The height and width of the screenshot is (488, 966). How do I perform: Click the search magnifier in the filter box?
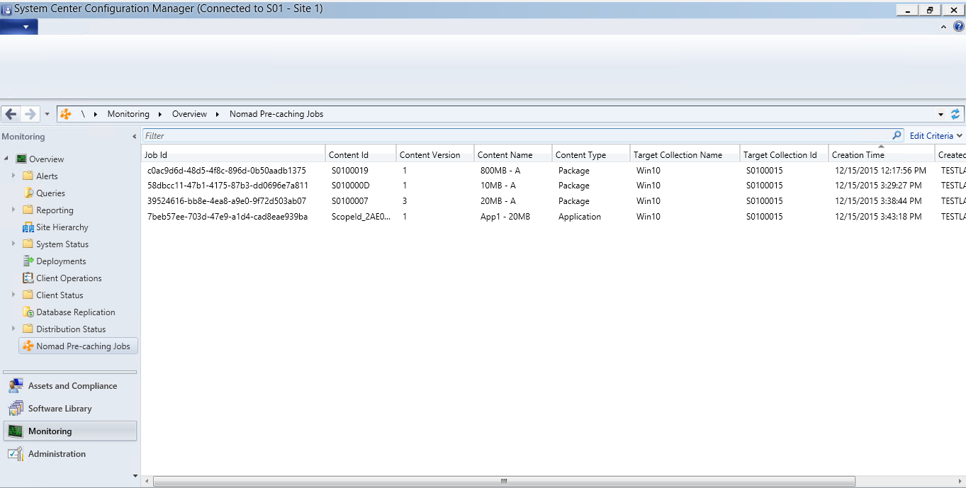[897, 135]
